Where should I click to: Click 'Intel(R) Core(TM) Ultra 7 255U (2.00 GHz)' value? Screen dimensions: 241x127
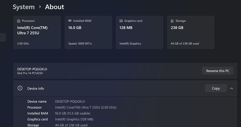(x=86, y=107)
